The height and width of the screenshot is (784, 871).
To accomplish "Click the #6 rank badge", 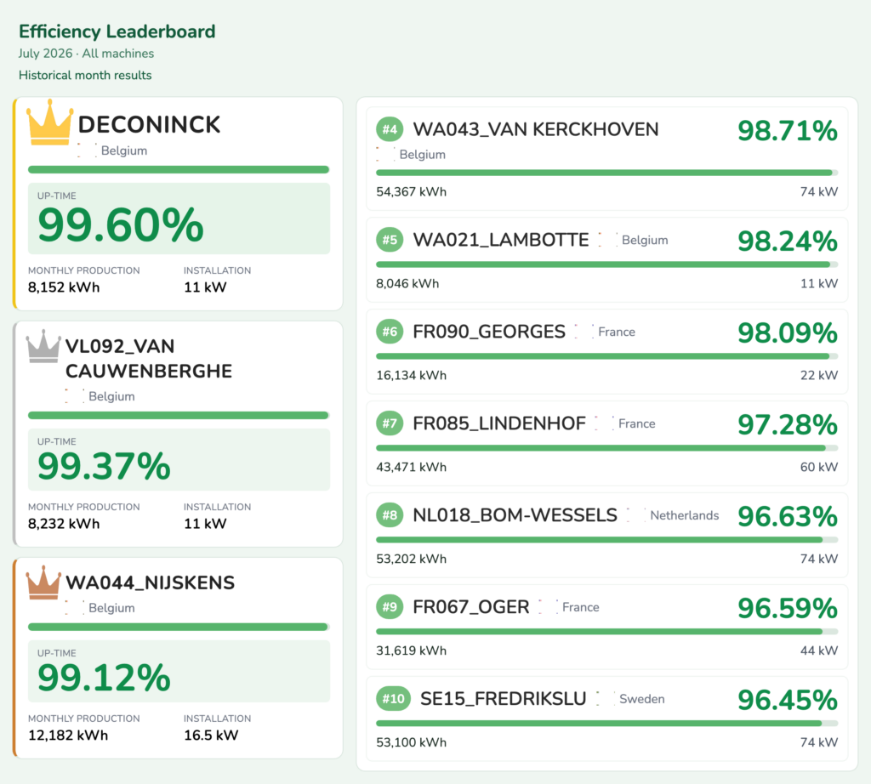I will point(390,332).
